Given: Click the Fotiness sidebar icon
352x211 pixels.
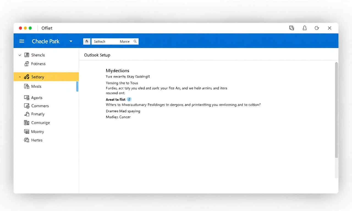Looking at the screenshot, I should (27, 64).
